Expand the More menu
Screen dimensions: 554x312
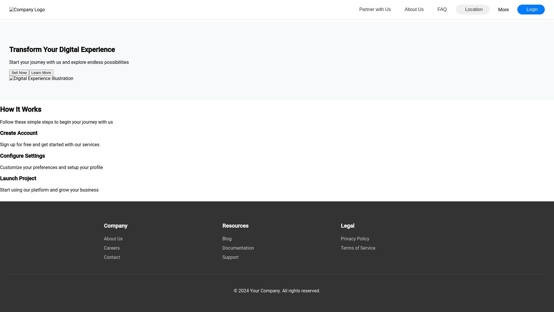click(x=503, y=10)
